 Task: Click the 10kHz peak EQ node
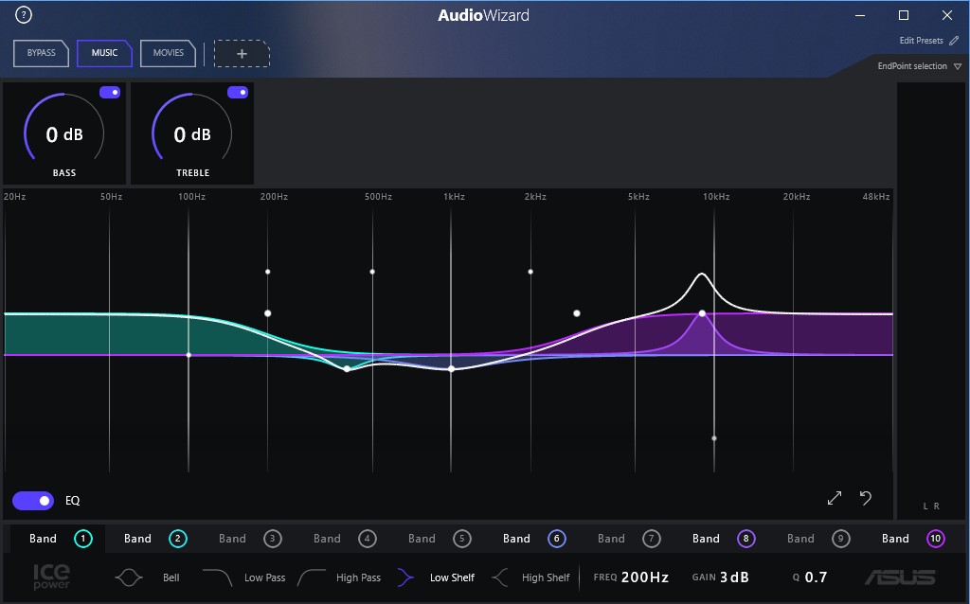coord(702,313)
